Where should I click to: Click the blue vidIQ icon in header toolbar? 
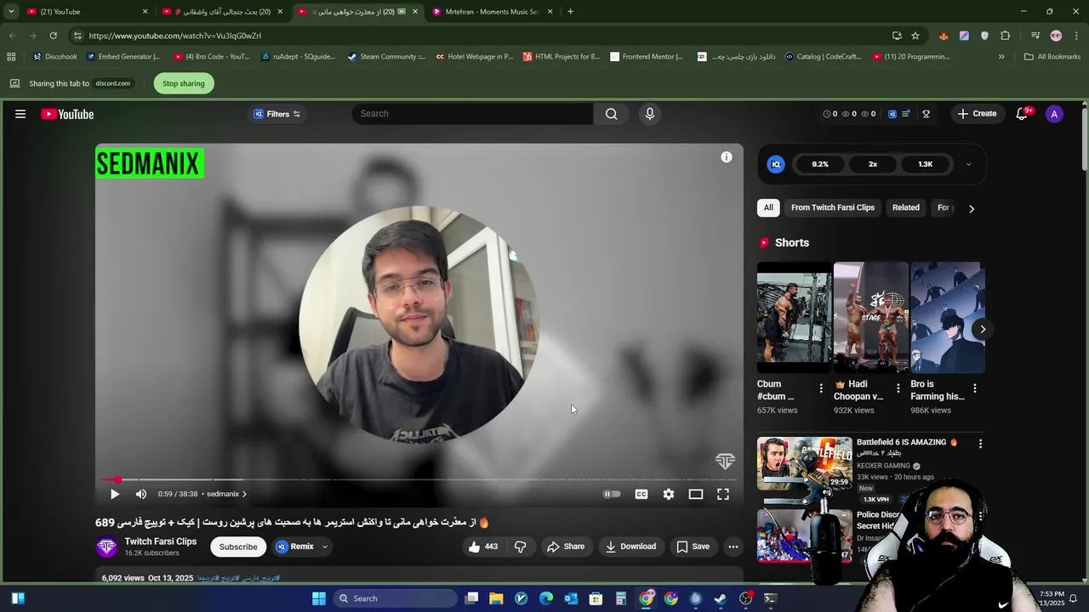point(892,114)
